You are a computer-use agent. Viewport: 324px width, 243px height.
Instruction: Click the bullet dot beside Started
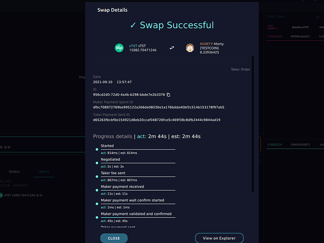[x=96, y=149]
